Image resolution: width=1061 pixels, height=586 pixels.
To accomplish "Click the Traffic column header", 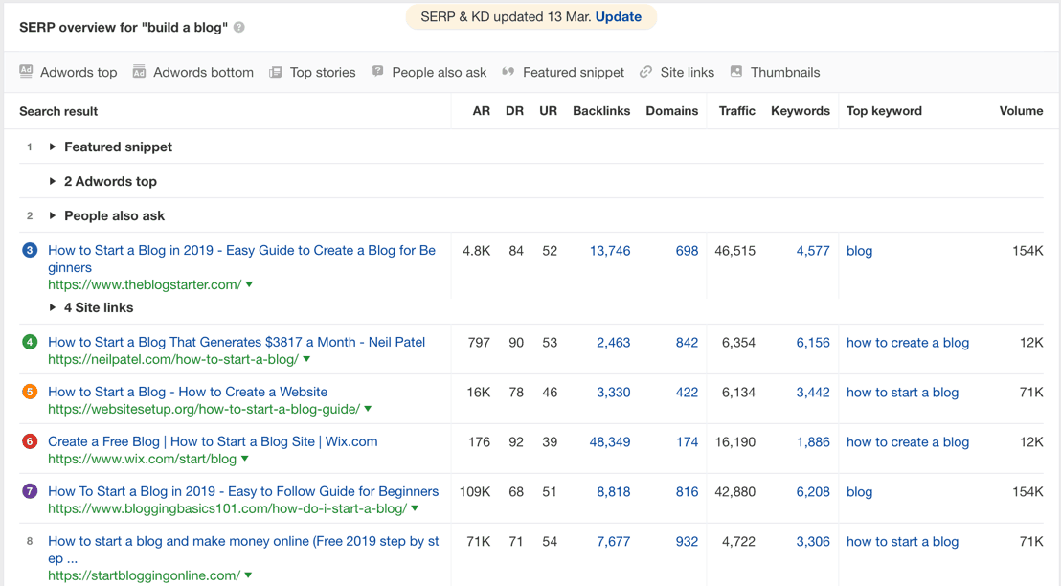I will tap(737, 111).
